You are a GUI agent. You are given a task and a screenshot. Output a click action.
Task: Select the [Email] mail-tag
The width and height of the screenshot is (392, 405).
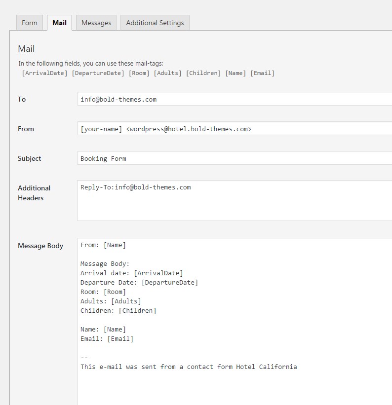pos(262,73)
